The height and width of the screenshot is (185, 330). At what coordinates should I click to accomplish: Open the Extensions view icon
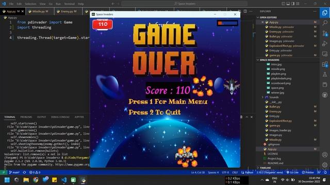325,64
